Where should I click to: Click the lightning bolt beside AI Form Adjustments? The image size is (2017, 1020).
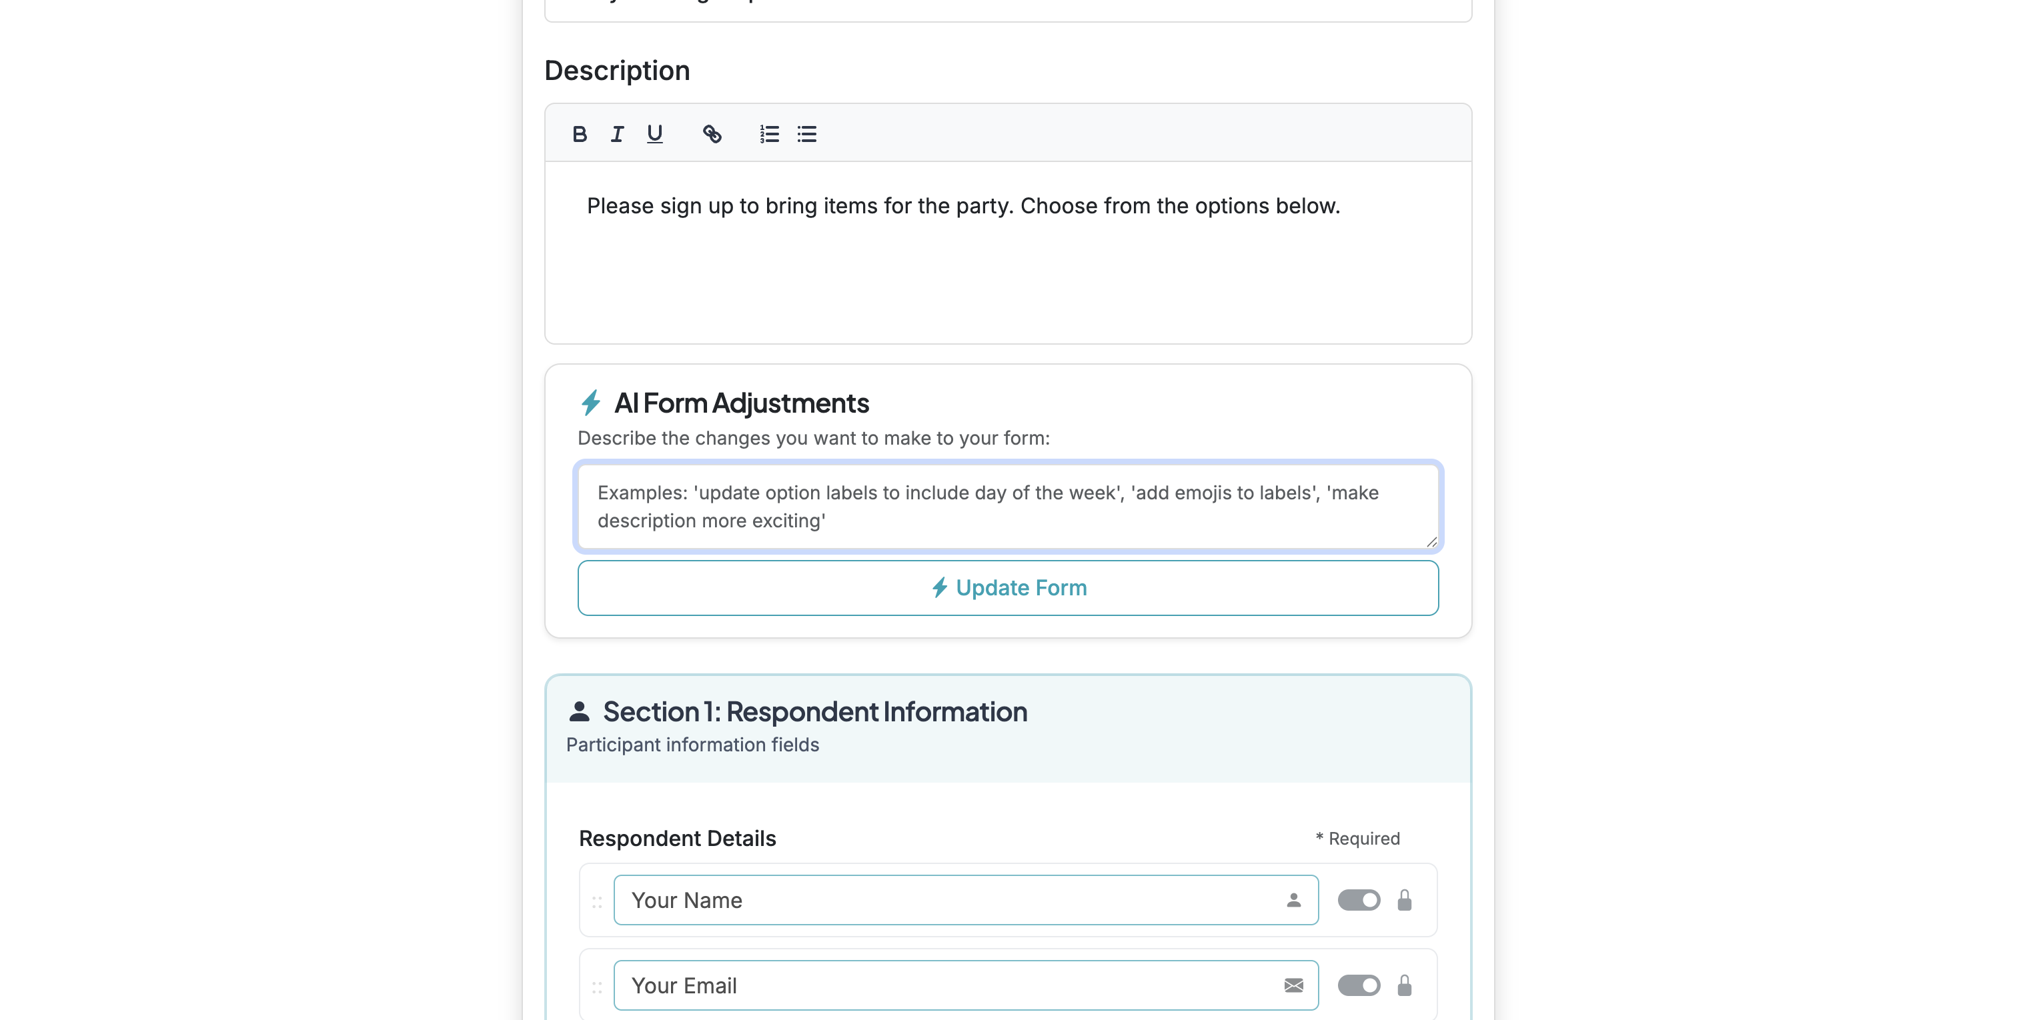click(x=591, y=403)
